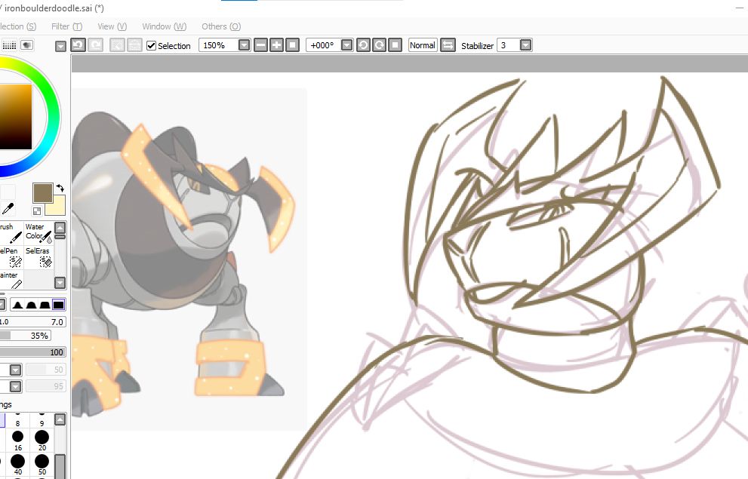
Task: Click the Undo icon on the toolbar
Action: [x=78, y=45]
